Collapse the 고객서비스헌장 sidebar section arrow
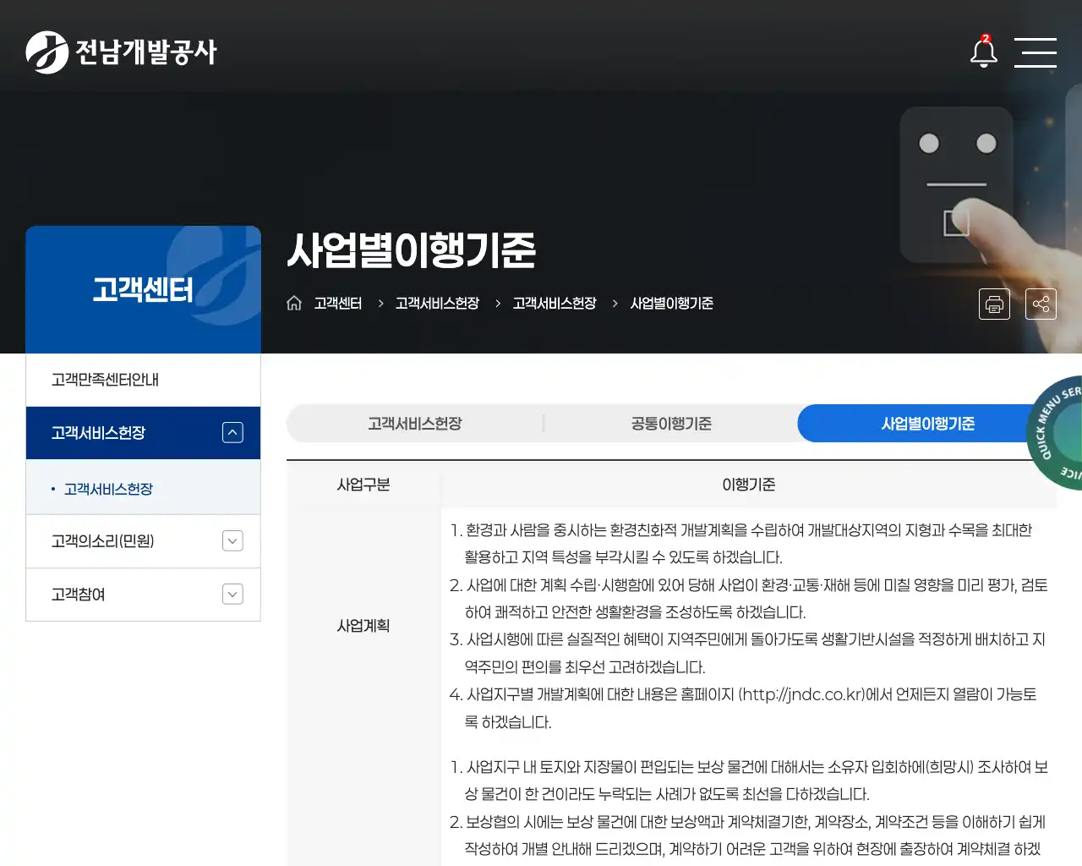Viewport: 1082px width, 866px height. pyautogui.click(x=232, y=432)
